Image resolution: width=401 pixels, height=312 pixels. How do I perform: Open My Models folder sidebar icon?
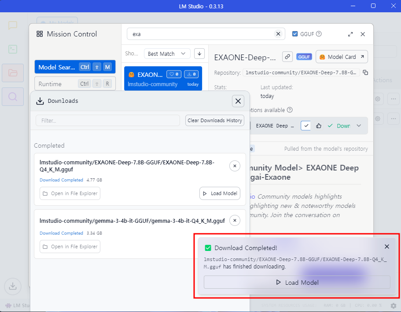tap(13, 73)
